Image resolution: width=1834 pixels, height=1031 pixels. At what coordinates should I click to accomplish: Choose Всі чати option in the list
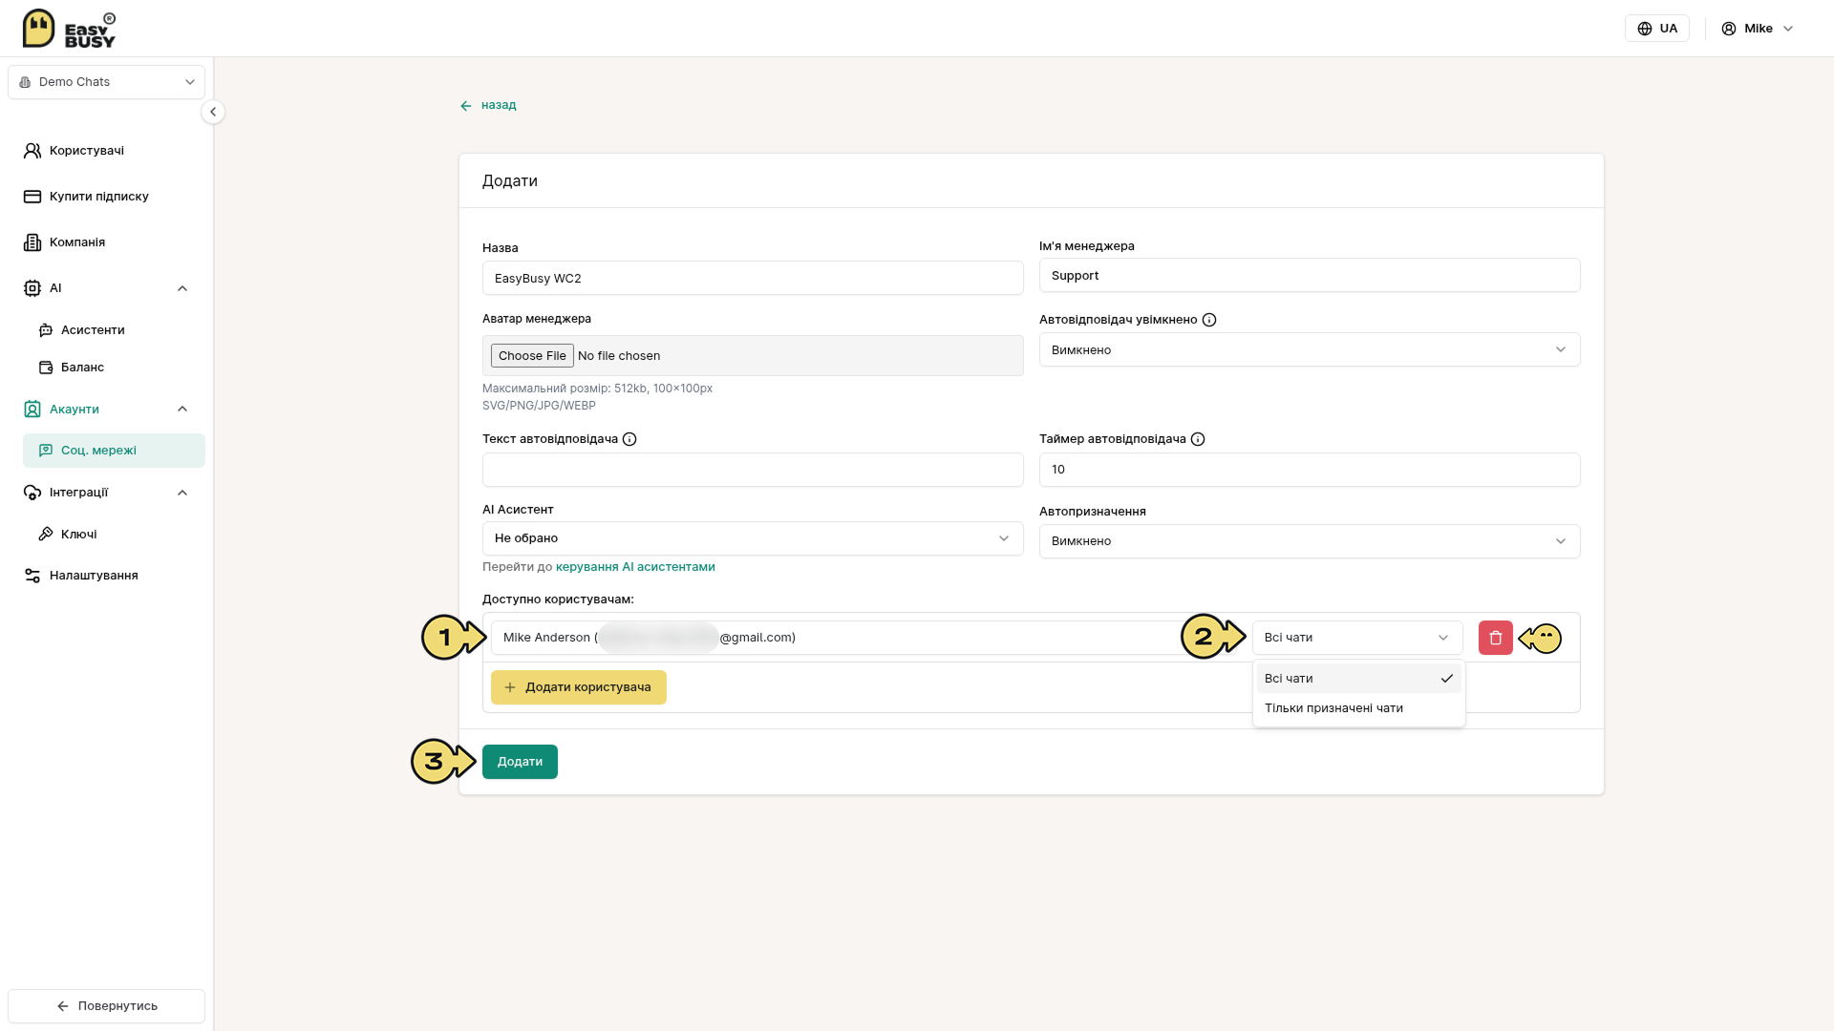(1358, 679)
